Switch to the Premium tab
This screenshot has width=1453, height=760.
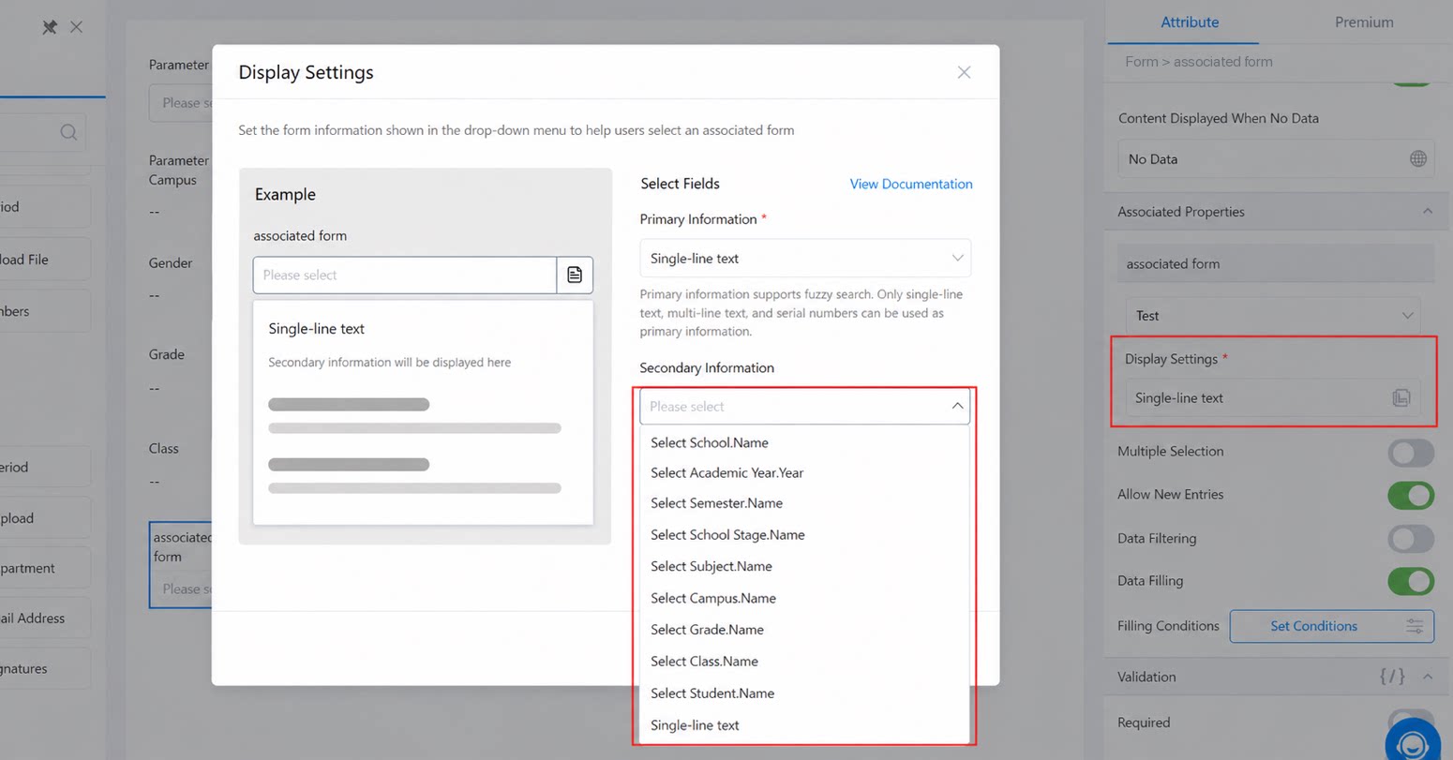tap(1364, 22)
